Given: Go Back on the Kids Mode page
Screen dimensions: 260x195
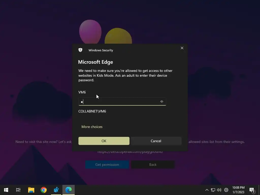Looking at the screenshot, I should 153,165.
